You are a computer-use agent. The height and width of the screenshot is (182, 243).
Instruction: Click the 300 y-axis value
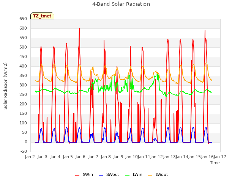[x=23, y=85]
